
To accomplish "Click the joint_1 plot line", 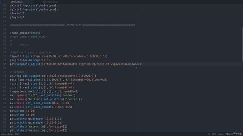I will pyautogui.click(x=42, y=83).
